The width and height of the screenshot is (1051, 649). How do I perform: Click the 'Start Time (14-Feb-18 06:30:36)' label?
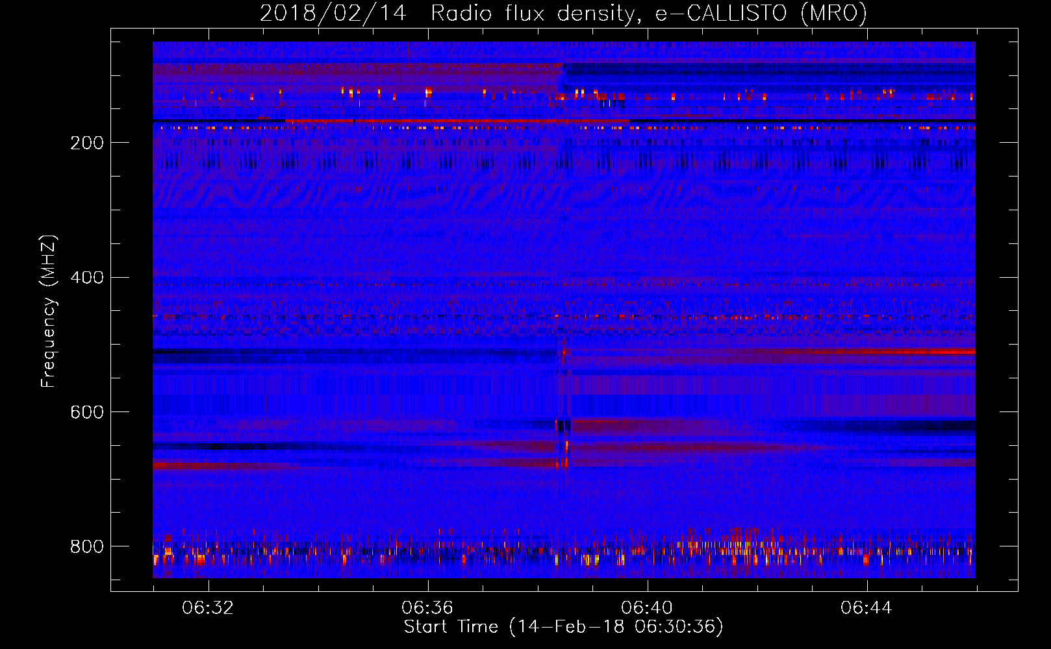pos(563,627)
